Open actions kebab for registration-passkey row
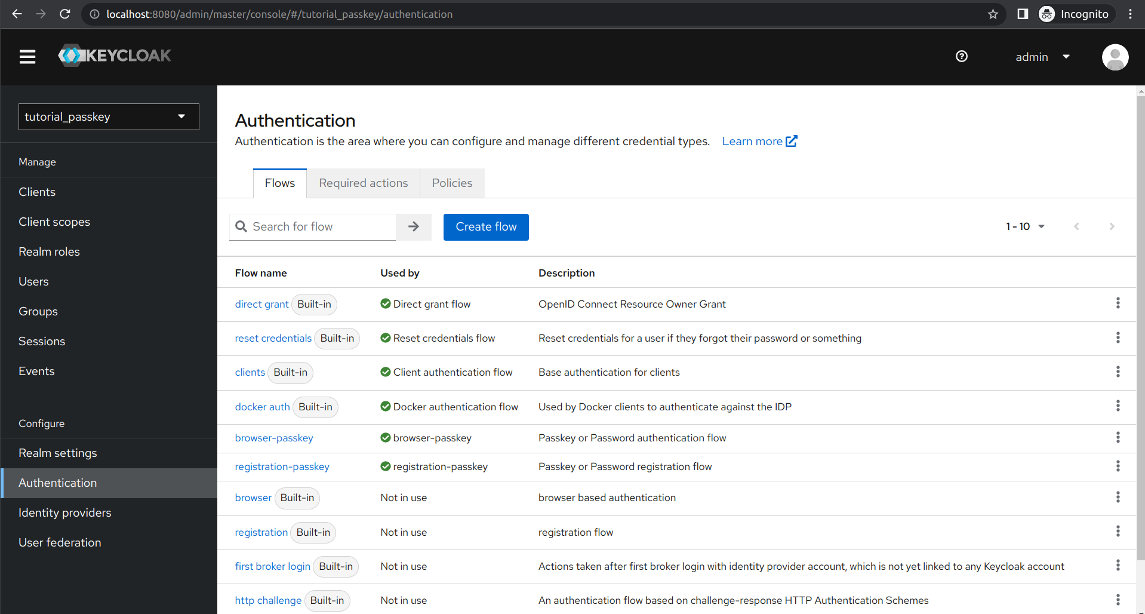The image size is (1145, 614). pos(1118,466)
